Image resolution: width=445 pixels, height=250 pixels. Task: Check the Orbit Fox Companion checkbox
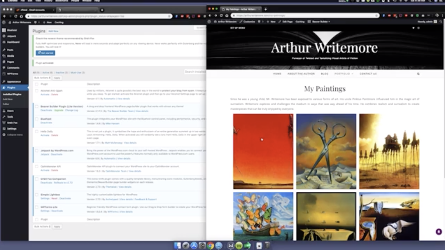click(x=37, y=179)
